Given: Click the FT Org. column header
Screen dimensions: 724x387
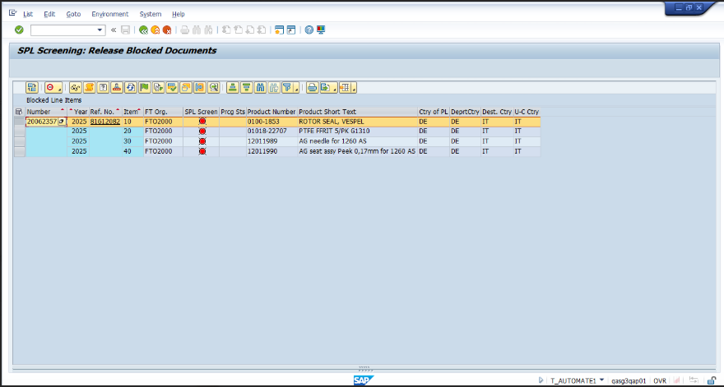Looking at the screenshot, I should (163, 112).
